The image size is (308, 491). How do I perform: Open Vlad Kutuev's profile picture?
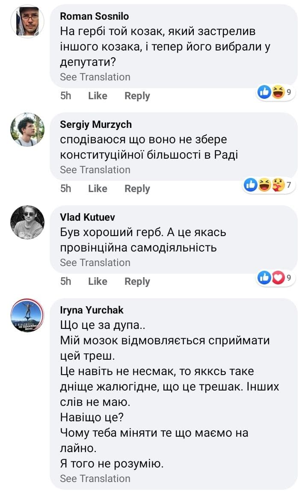[27, 222]
